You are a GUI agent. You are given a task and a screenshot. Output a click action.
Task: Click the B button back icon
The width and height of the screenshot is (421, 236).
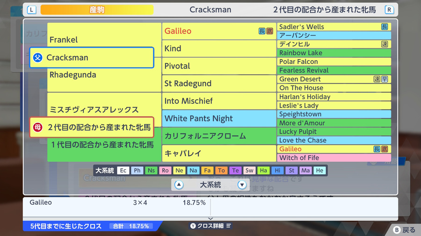coord(397,230)
